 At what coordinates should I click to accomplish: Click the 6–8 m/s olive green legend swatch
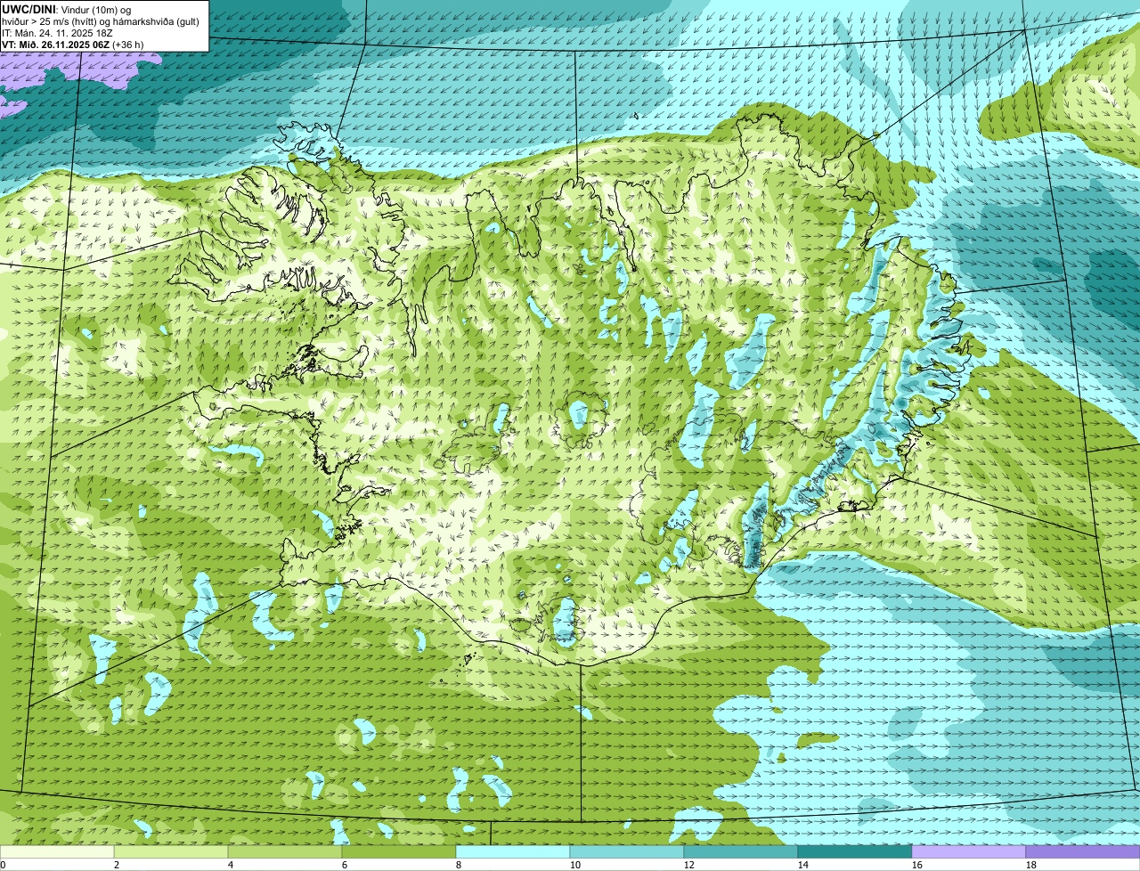click(399, 852)
